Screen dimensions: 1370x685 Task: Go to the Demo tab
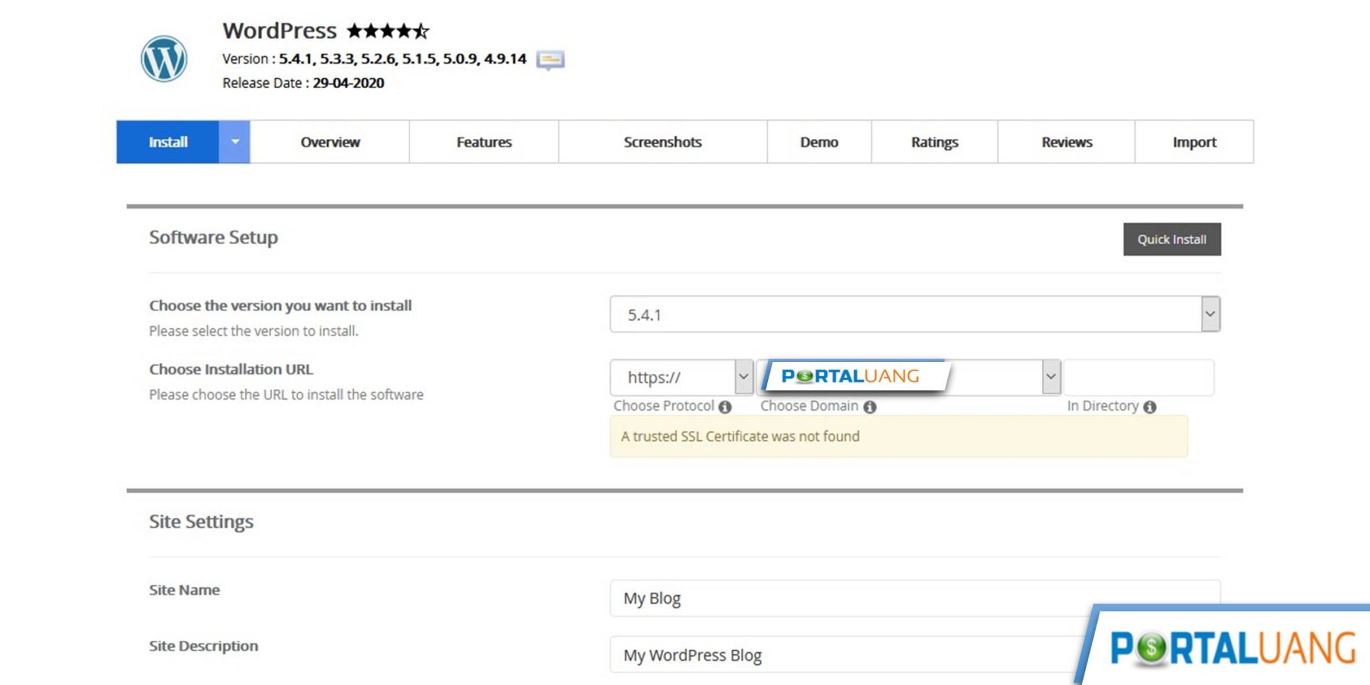[819, 142]
